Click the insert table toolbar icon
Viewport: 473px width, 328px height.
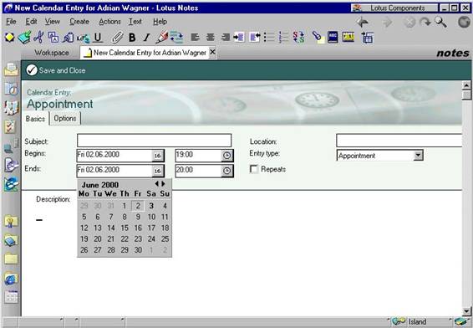point(368,38)
